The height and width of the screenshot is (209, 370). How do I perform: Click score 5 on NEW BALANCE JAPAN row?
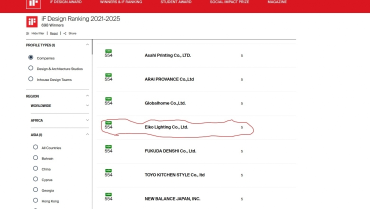[242, 199]
